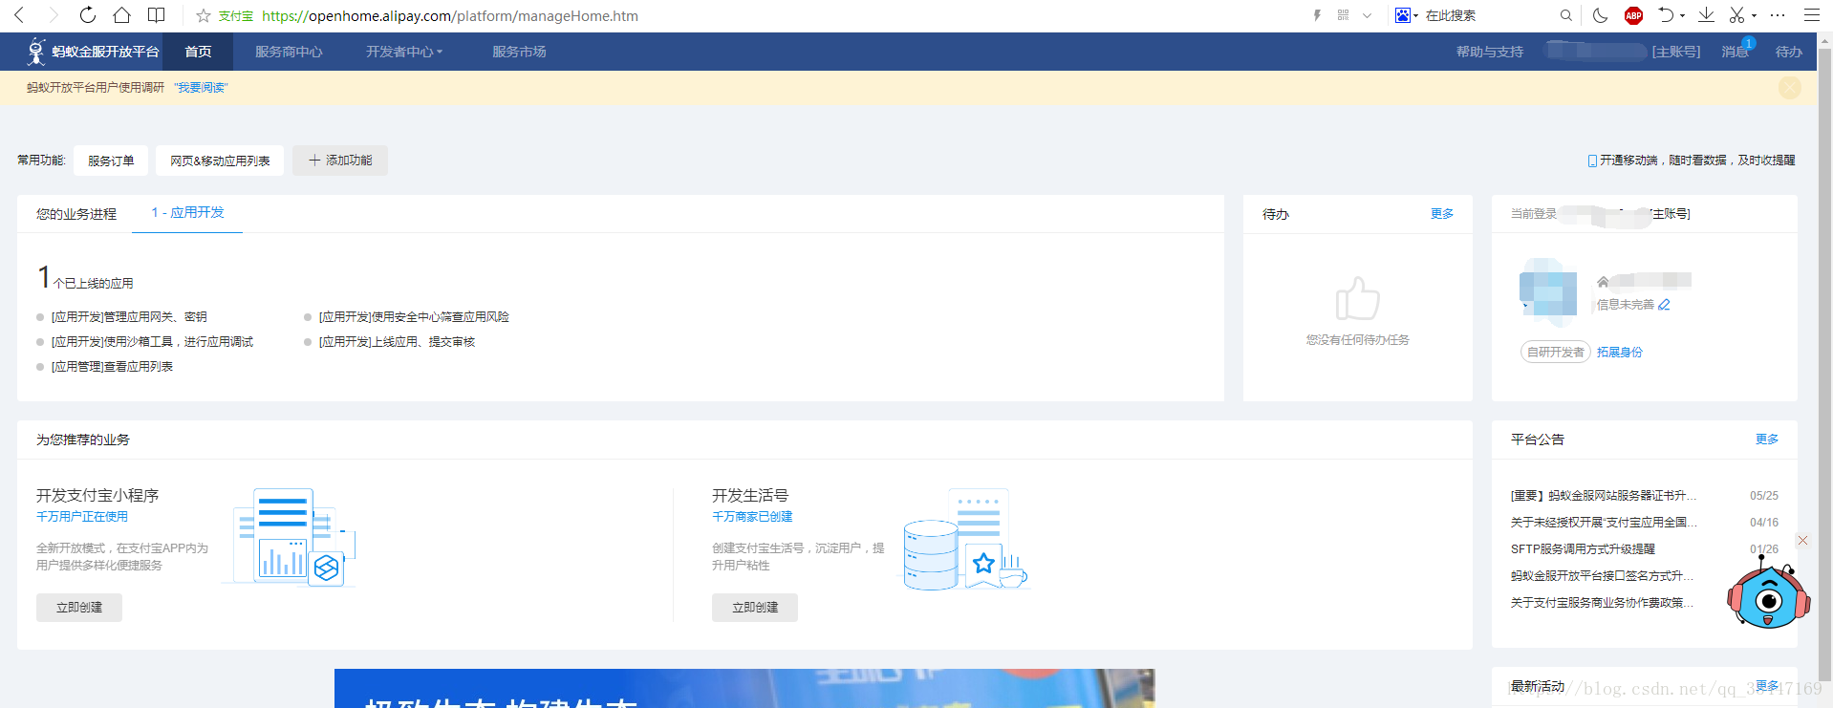Click the pencil edit icon beside 信息未完善
Image resolution: width=1833 pixels, height=708 pixels.
[1664, 305]
